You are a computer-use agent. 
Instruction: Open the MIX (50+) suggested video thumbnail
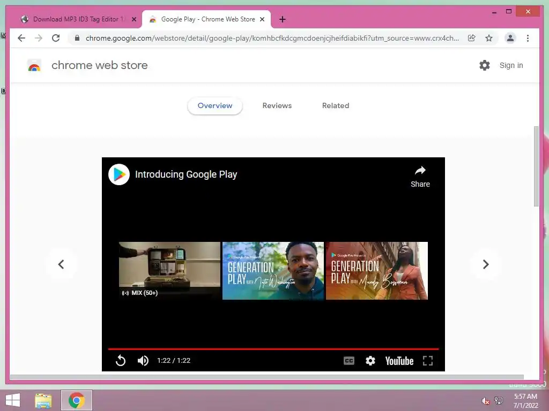(169, 270)
